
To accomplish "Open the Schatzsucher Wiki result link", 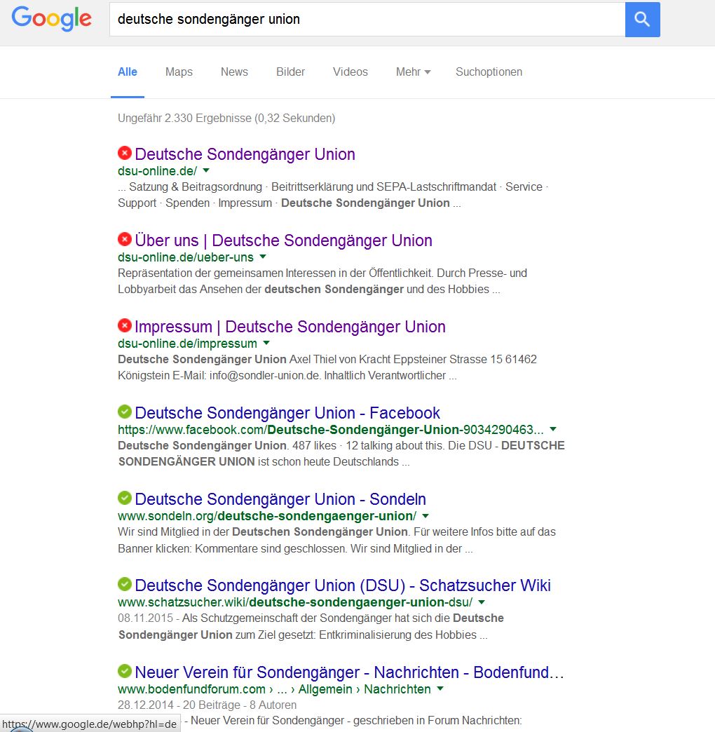I will (342, 585).
